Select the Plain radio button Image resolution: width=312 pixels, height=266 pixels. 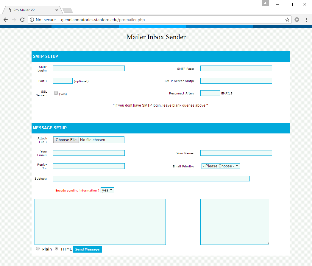click(38, 248)
